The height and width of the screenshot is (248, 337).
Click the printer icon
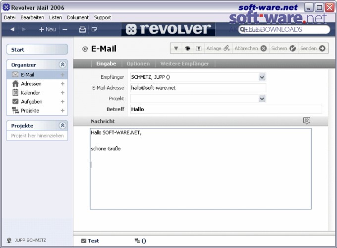coord(82,29)
